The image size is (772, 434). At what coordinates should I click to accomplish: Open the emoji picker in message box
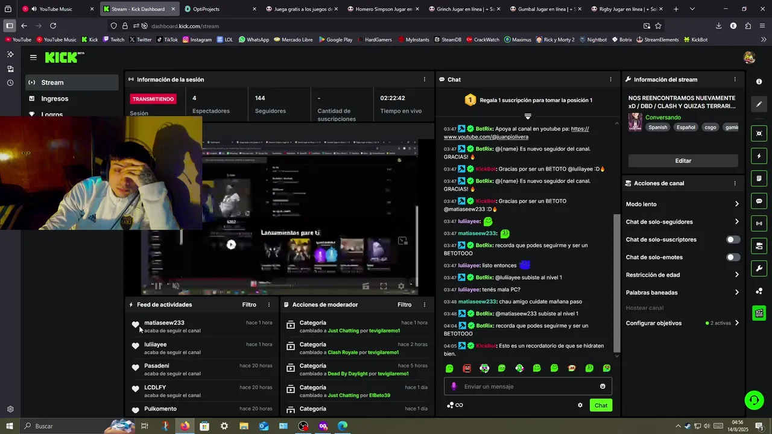click(603, 386)
